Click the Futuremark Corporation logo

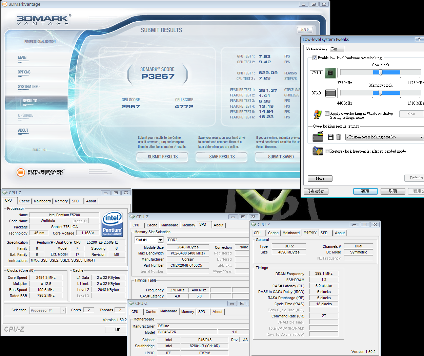click(40, 172)
